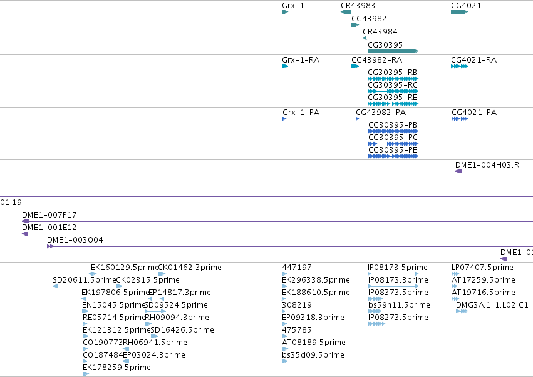Select the CG30395-PC protein glyph
The height and width of the screenshot is (377, 533).
pos(393,144)
